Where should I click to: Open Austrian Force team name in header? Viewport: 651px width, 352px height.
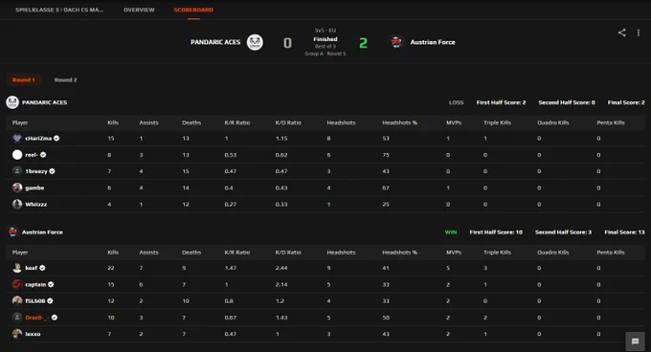tap(433, 42)
